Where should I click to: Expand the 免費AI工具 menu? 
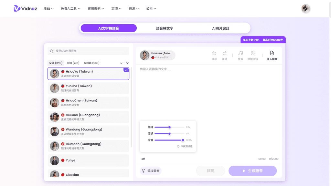(x=70, y=9)
